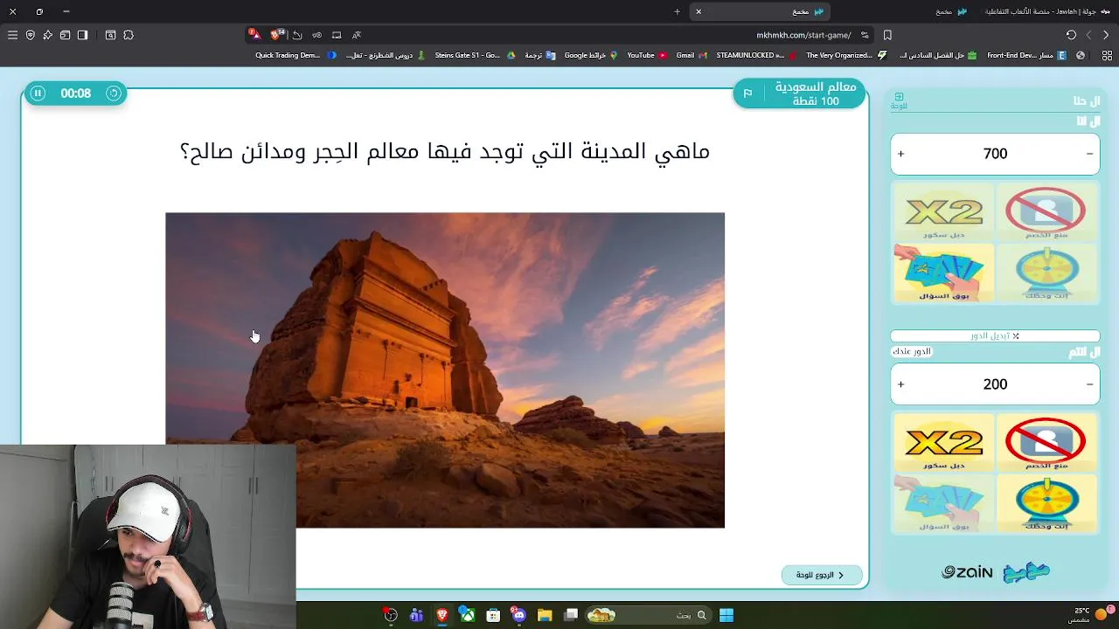Use منع الخصم block card for 700 team
1119x629 pixels.
pos(1046,213)
